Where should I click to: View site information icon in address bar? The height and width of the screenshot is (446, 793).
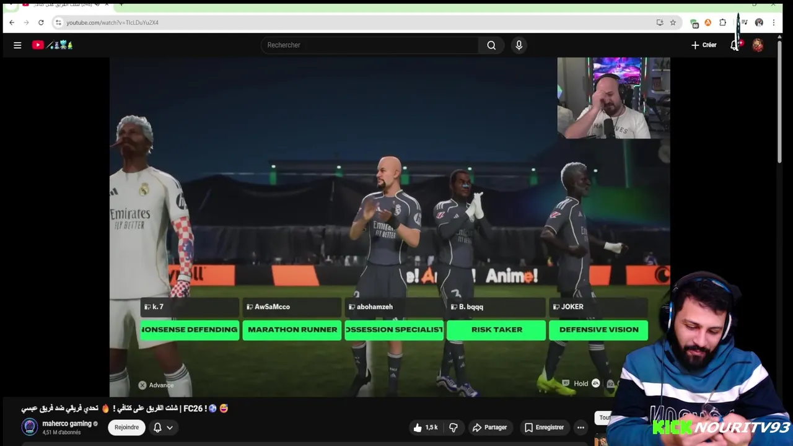pyautogui.click(x=58, y=22)
